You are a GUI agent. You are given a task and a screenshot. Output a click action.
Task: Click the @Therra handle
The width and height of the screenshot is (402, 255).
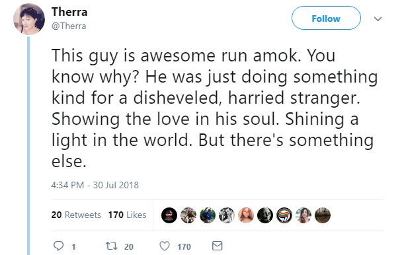point(69,26)
